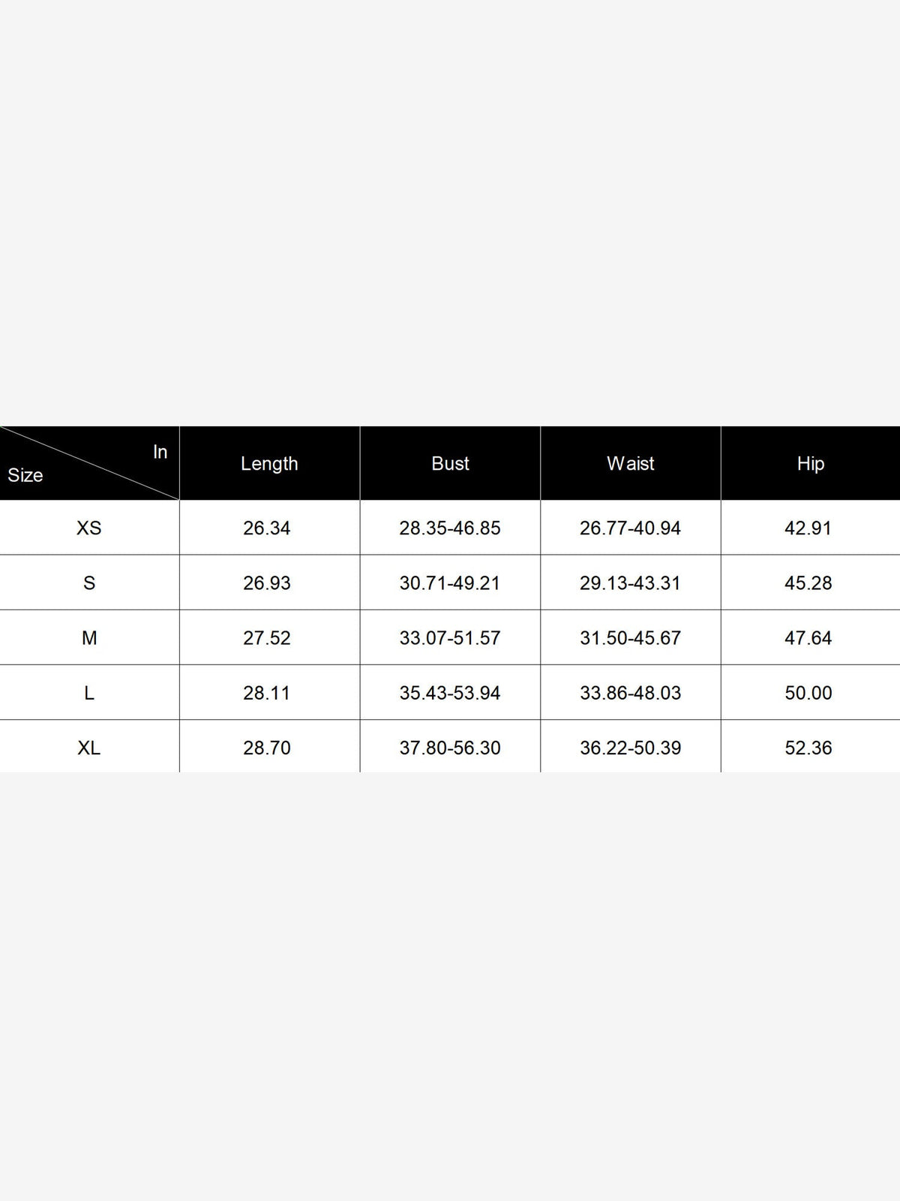Select L bust range 35.43-53.94

coord(450,693)
